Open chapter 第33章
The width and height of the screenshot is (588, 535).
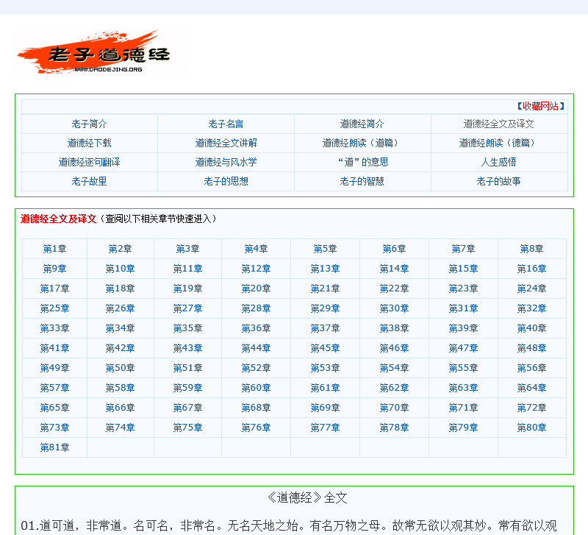pyautogui.click(x=54, y=328)
